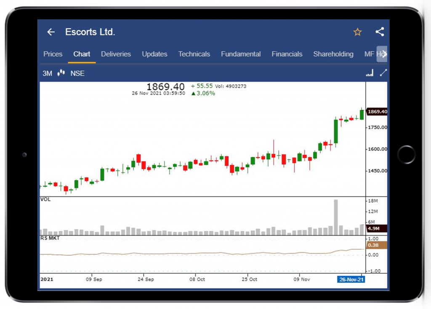Switch exchange via the NSE selector

pyautogui.click(x=77, y=73)
